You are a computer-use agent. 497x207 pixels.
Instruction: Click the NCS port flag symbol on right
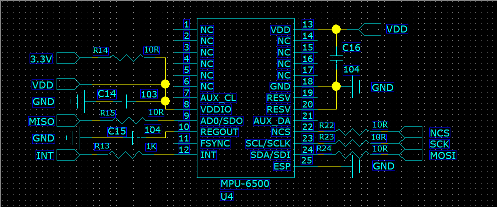[411, 132]
